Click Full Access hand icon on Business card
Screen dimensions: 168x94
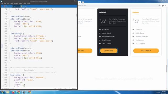[x=133, y=30]
